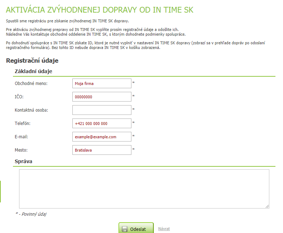This screenshot has width=283, height=233.
Task: Click the Kontaktná osoba label
Action: pyautogui.click(x=31, y=110)
